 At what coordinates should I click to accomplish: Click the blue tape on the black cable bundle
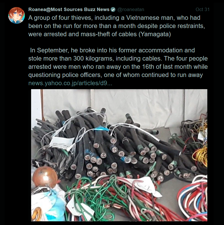[x=101, y=128]
